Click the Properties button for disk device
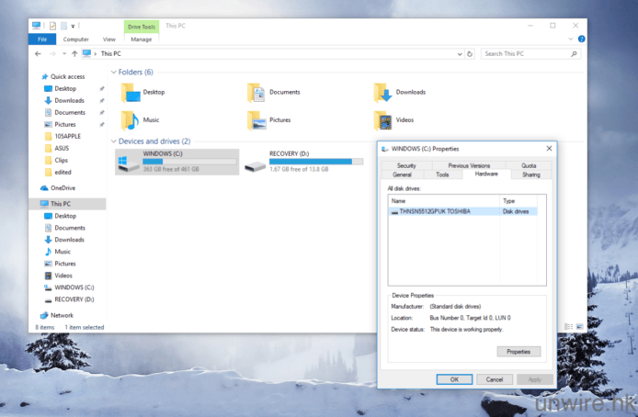Screen dimensions: 638x417 518,352
